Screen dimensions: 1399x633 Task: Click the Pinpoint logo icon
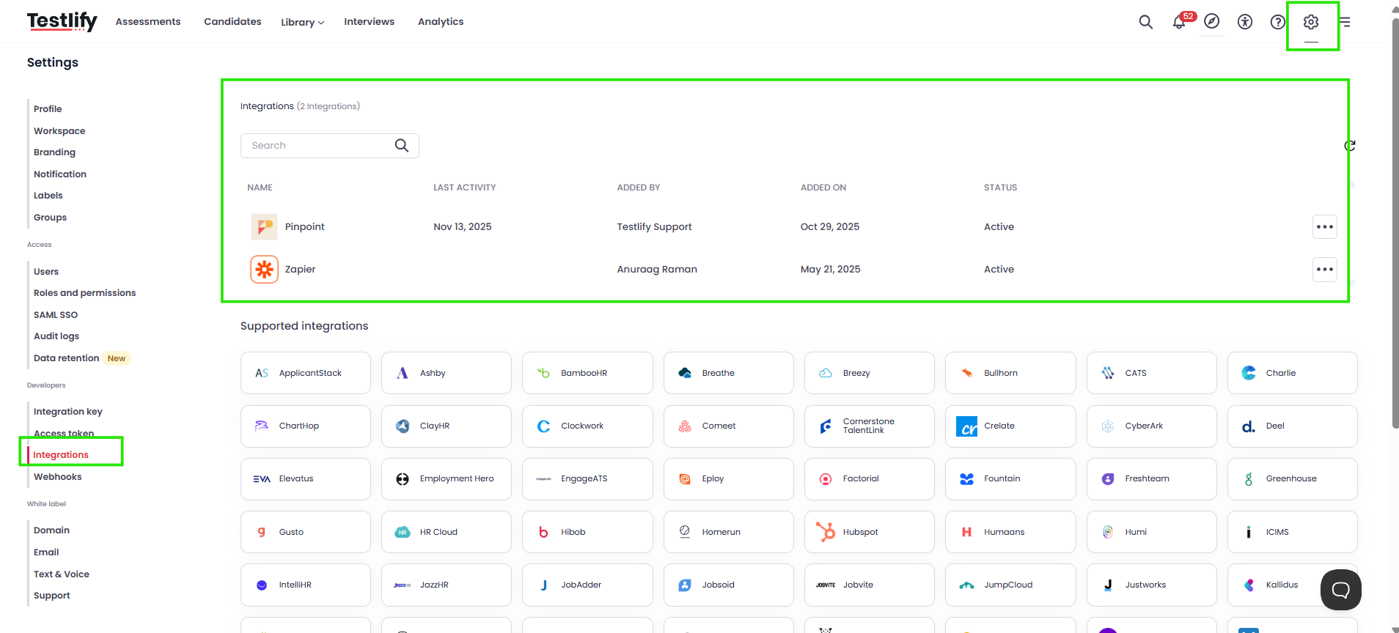264,227
